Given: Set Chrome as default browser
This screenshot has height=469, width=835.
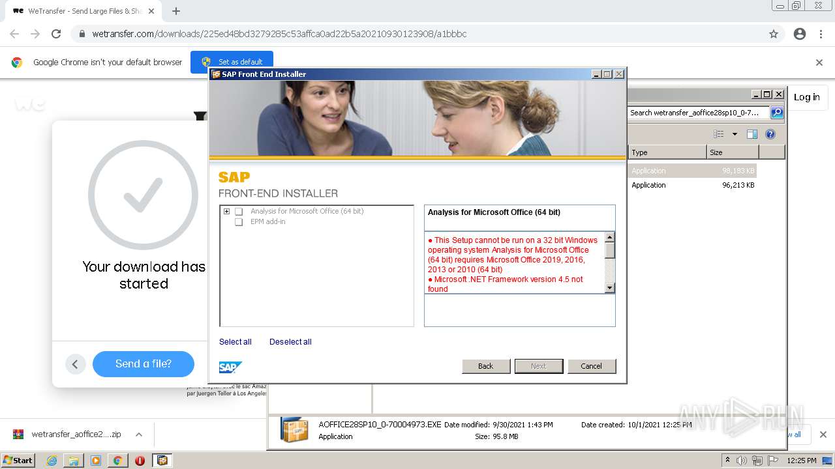Looking at the screenshot, I should [232, 62].
